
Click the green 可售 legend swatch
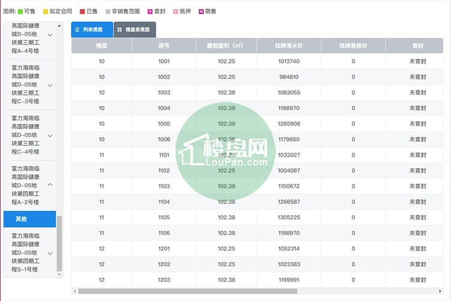tap(20, 11)
